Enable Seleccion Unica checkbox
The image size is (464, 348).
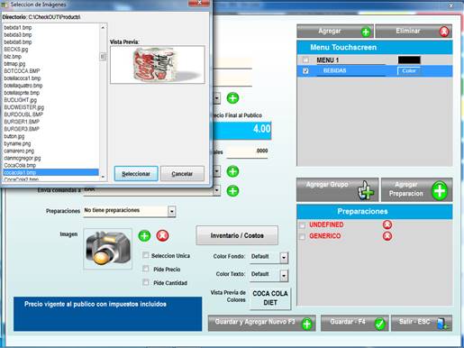(146, 255)
